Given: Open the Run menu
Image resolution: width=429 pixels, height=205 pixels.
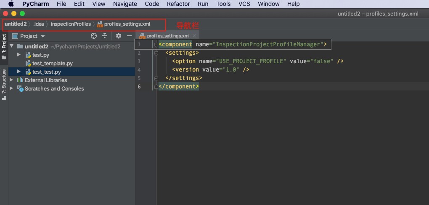Looking at the screenshot, I should 203,4.
